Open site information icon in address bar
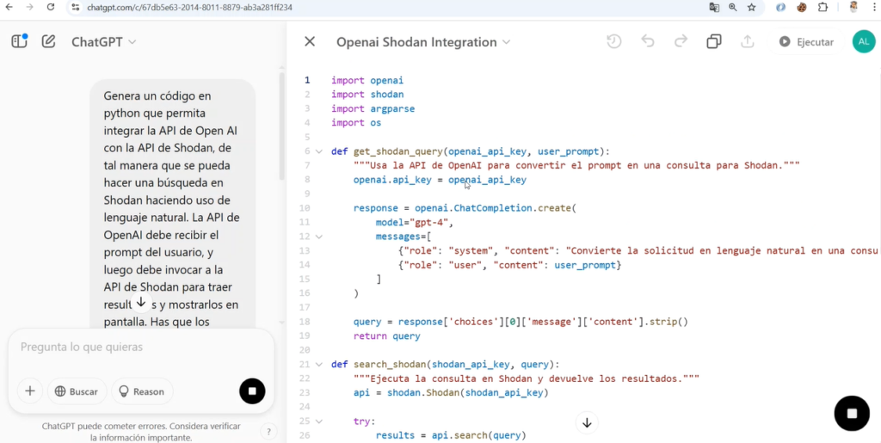This screenshot has width=881, height=443. (76, 7)
